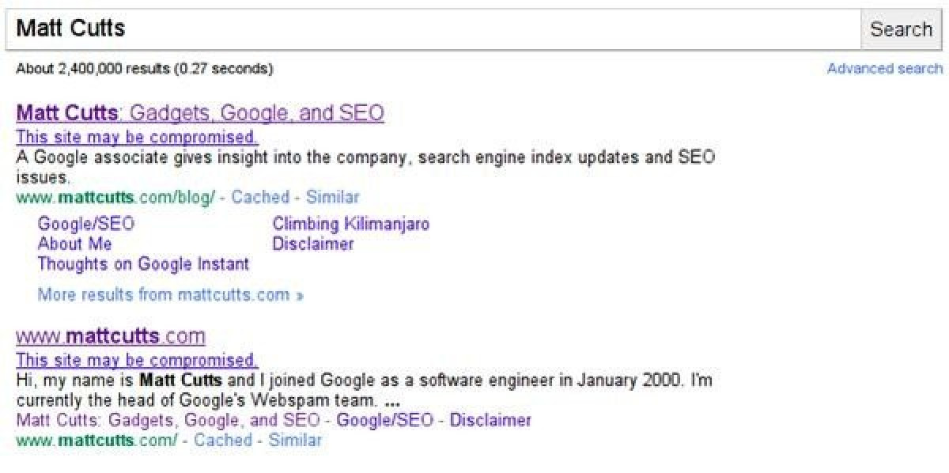Open the www.mattcutts.com result title
This screenshot has width=949, height=473.
pos(111,336)
